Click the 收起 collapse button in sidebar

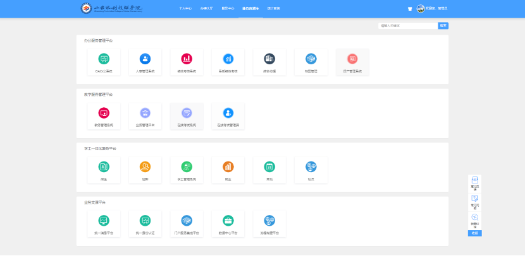click(474, 233)
